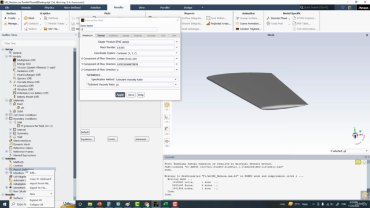
Task: Open the New submenu in context menu
Action: 40,194
